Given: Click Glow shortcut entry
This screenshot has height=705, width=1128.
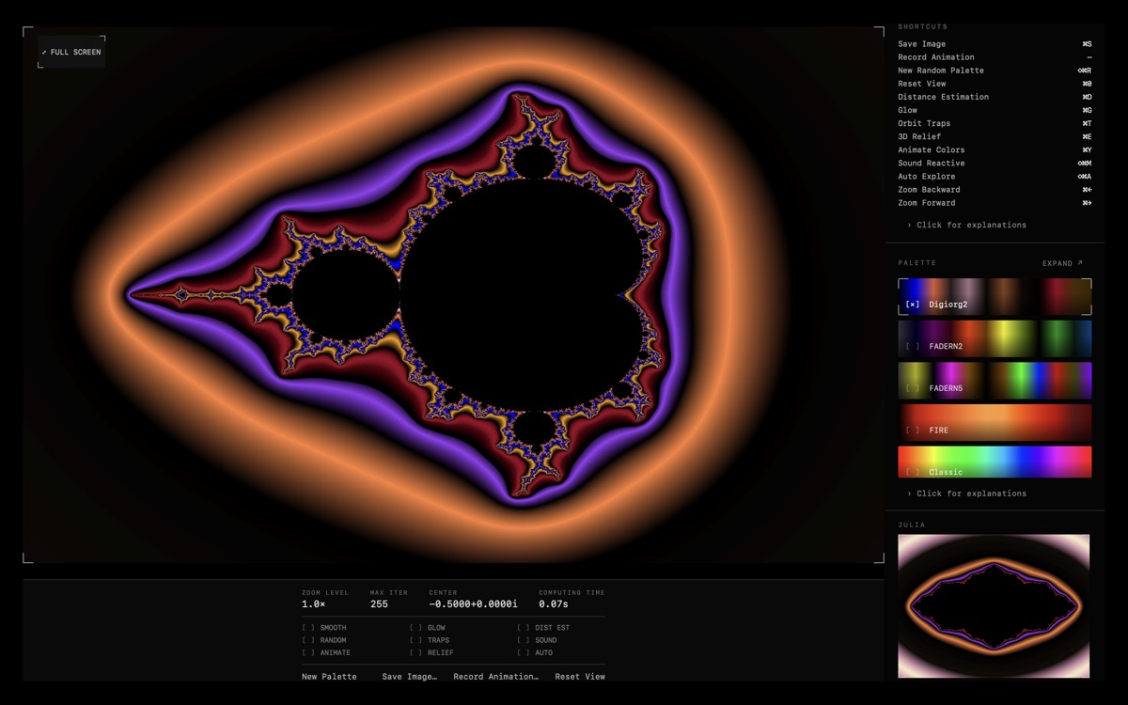Looking at the screenshot, I should pos(995,110).
